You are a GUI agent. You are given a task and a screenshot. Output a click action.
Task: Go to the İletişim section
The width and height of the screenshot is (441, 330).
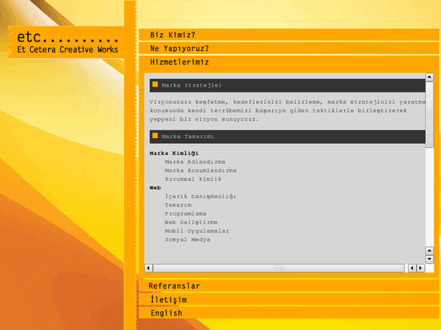pyautogui.click(x=289, y=300)
